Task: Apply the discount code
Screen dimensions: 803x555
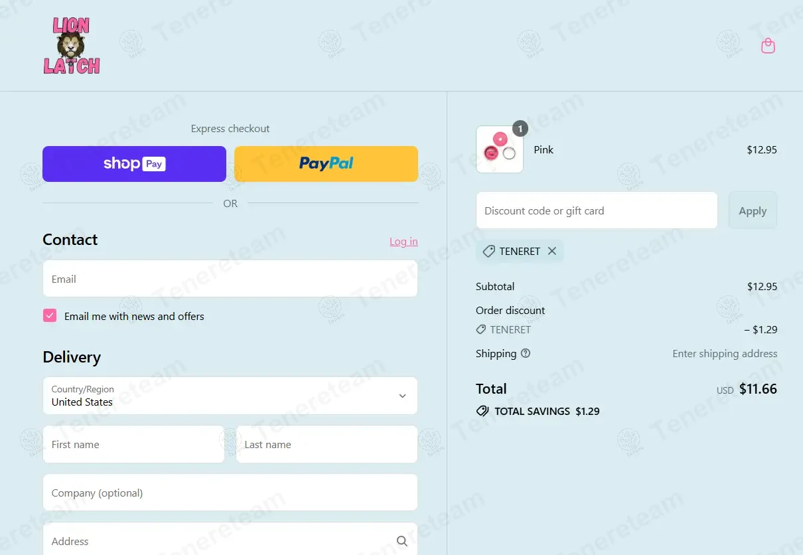Action: point(753,210)
